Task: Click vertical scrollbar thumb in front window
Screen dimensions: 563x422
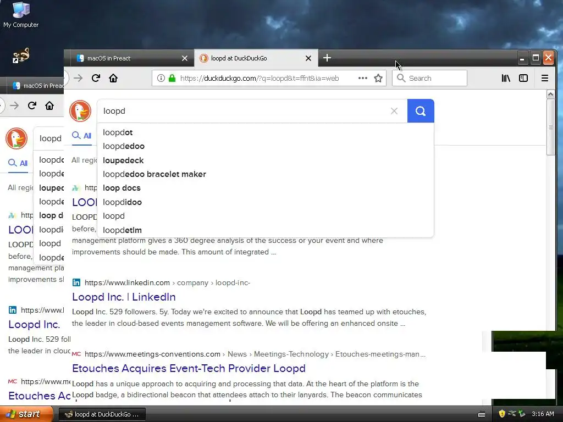Action: (x=550, y=127)
